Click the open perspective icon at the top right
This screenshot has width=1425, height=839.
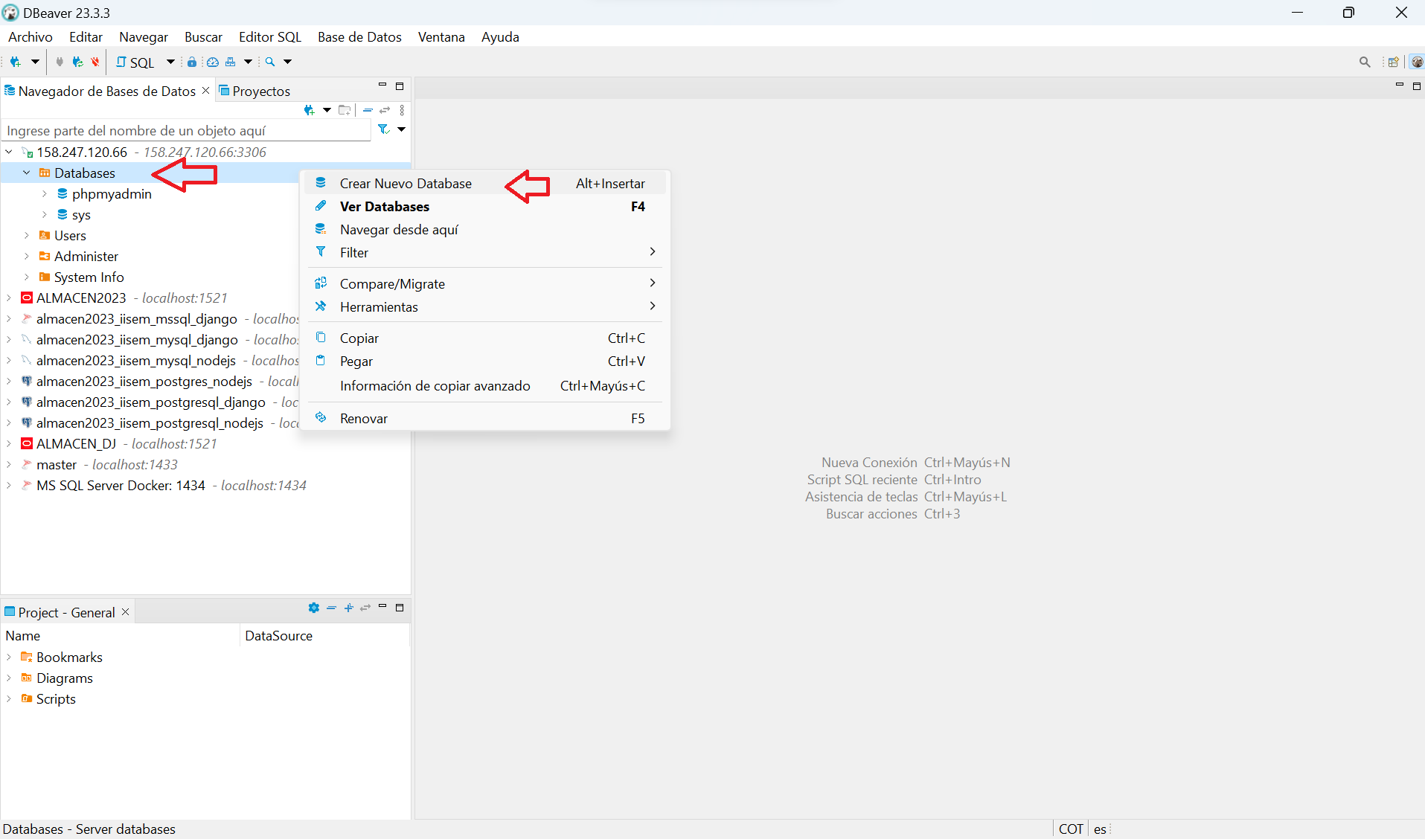click(x=1393, y=62)
